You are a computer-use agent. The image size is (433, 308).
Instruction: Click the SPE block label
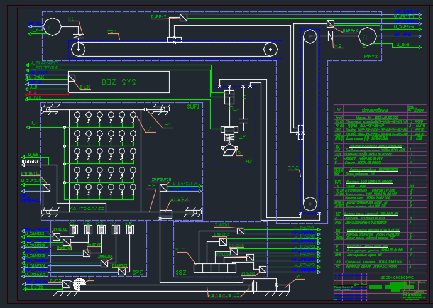click(x=137, y=272)
